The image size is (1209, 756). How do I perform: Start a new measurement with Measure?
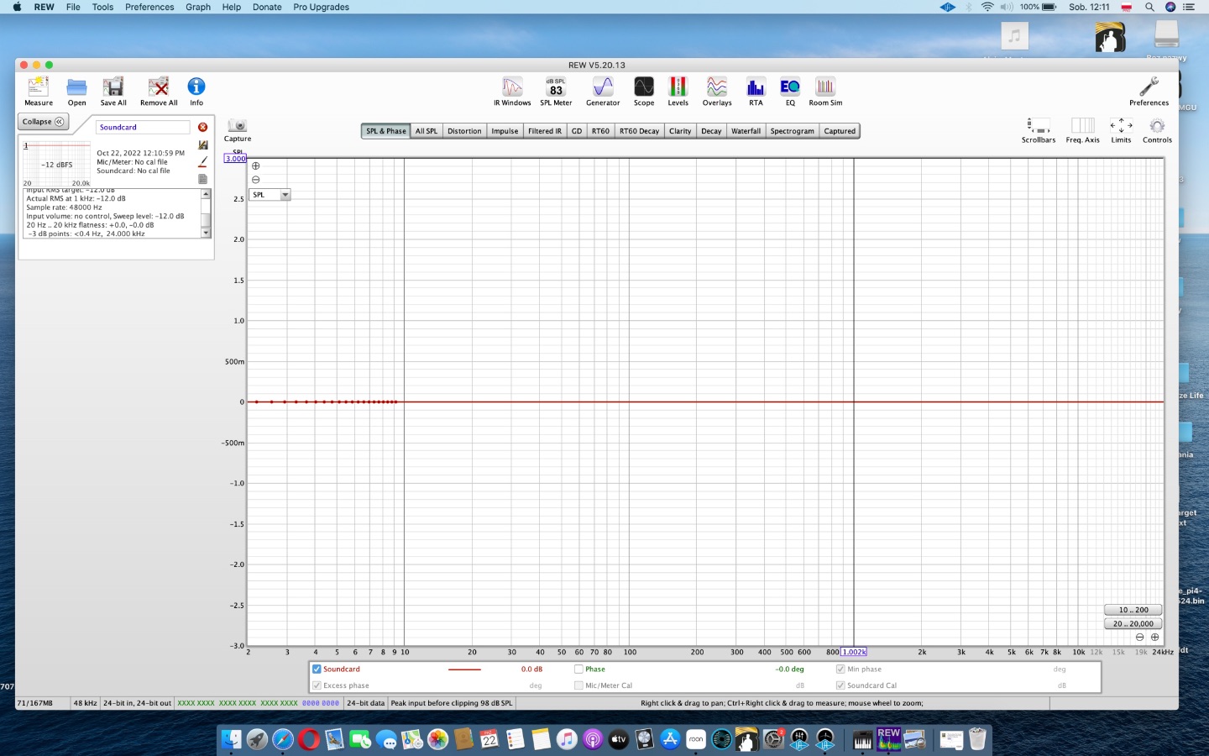(x=39, y=91)
